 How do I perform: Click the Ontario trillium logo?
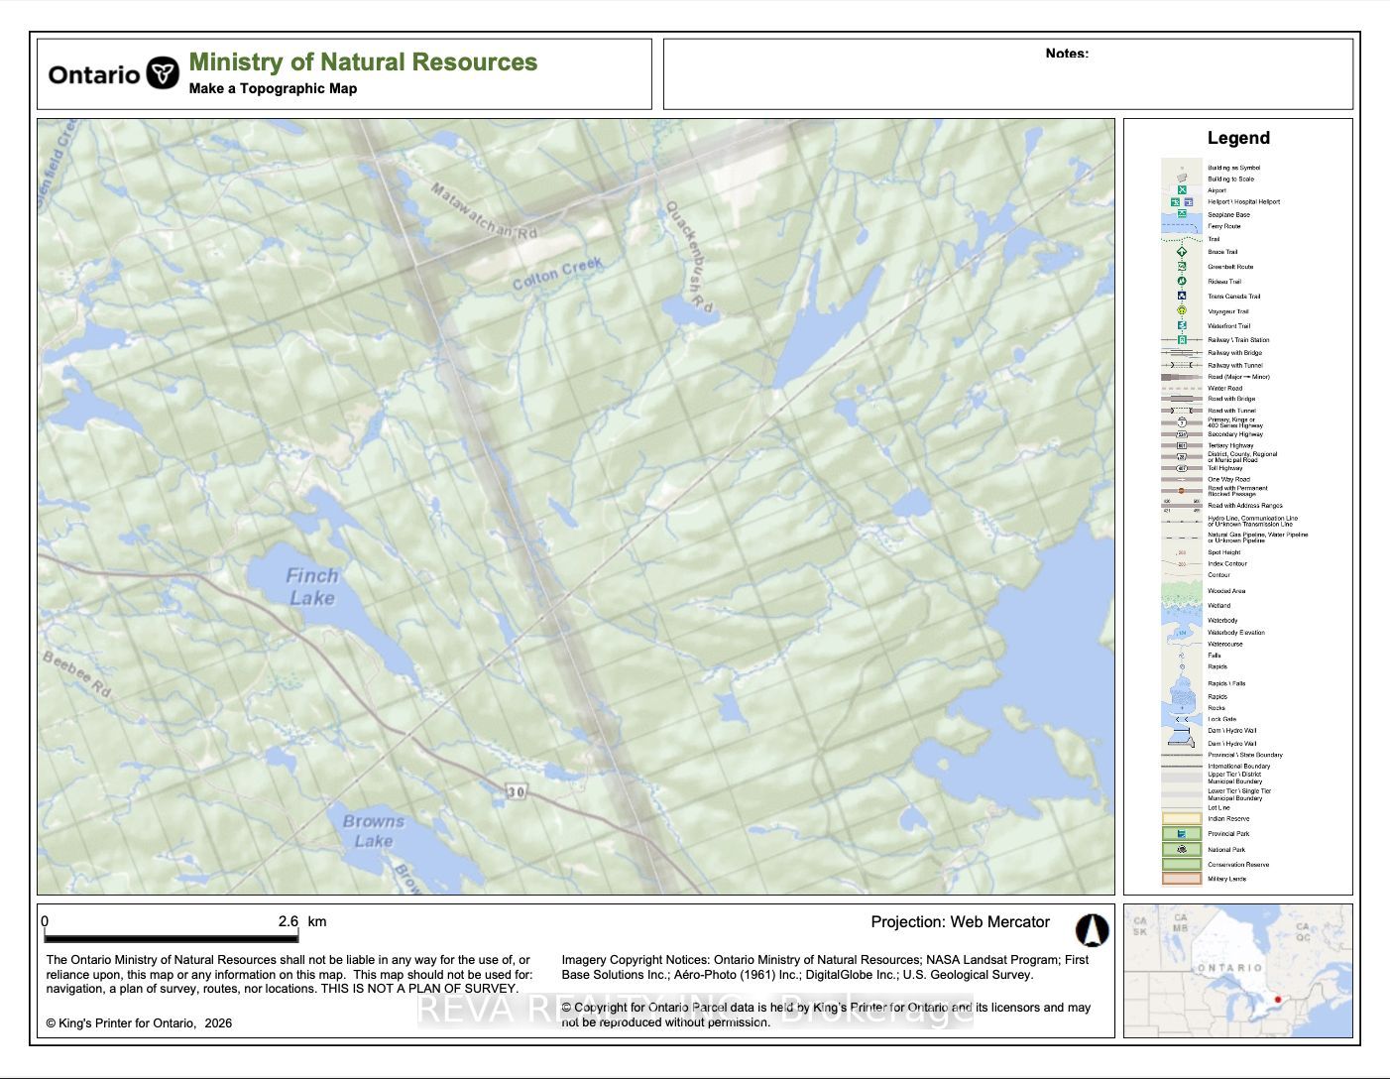coord(163,73)
